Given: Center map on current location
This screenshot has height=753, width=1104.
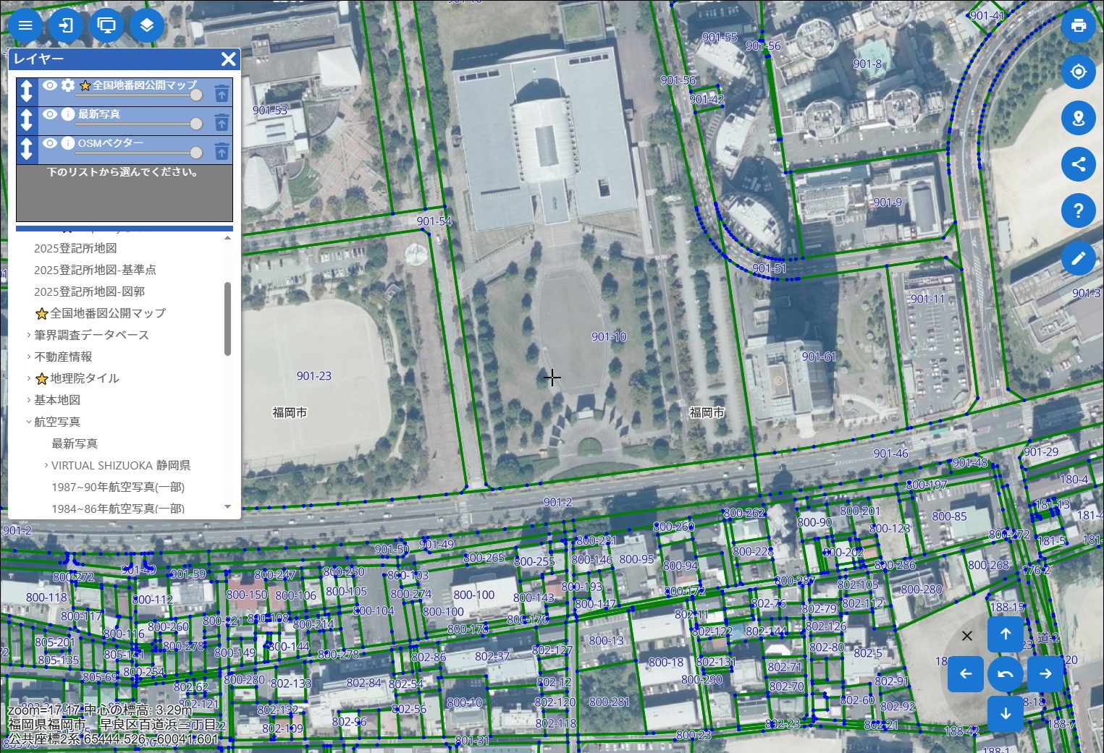Looking at the screenshot, I should tap(1078, 72).
